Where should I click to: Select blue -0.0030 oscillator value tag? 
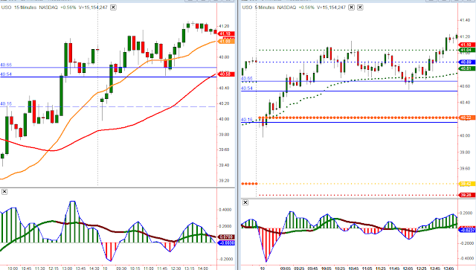(226, 243)
